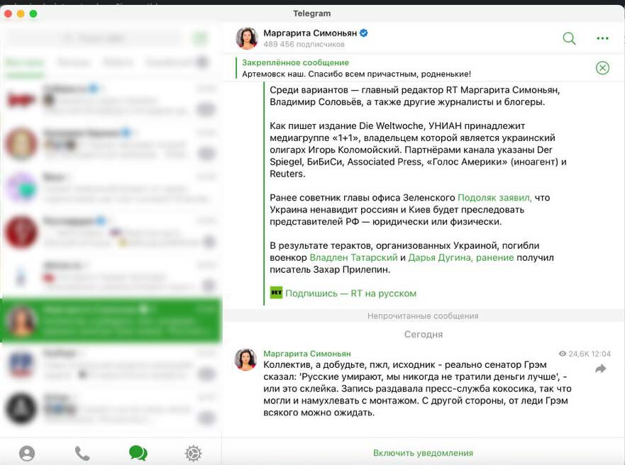Viewport: 625px width, 465px height.
Task: Click channel title 'Маргарита Симоньян' in the header
Action: [x=310, y=33]
